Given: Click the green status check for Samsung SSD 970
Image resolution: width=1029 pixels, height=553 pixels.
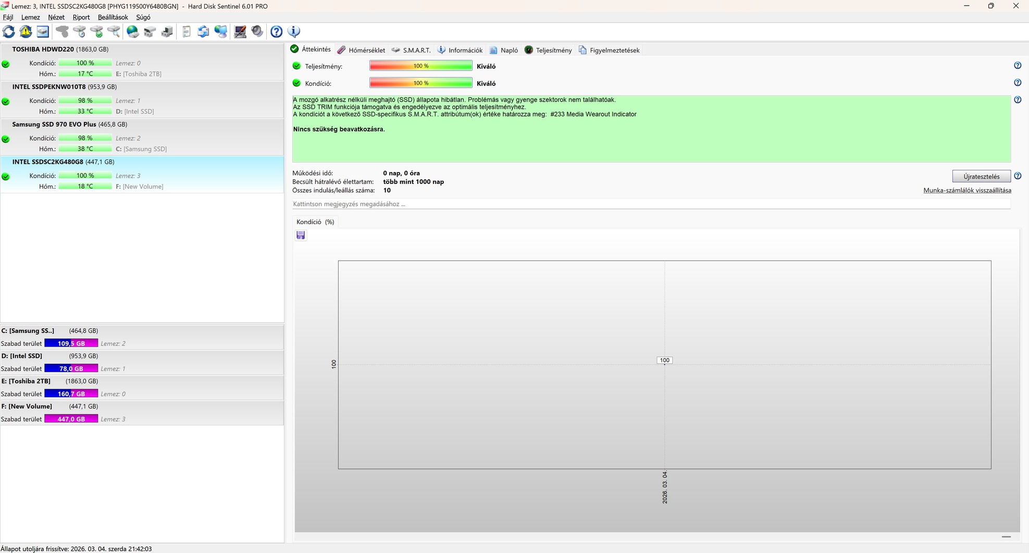Looking at the screenshot, I should 6,139.
